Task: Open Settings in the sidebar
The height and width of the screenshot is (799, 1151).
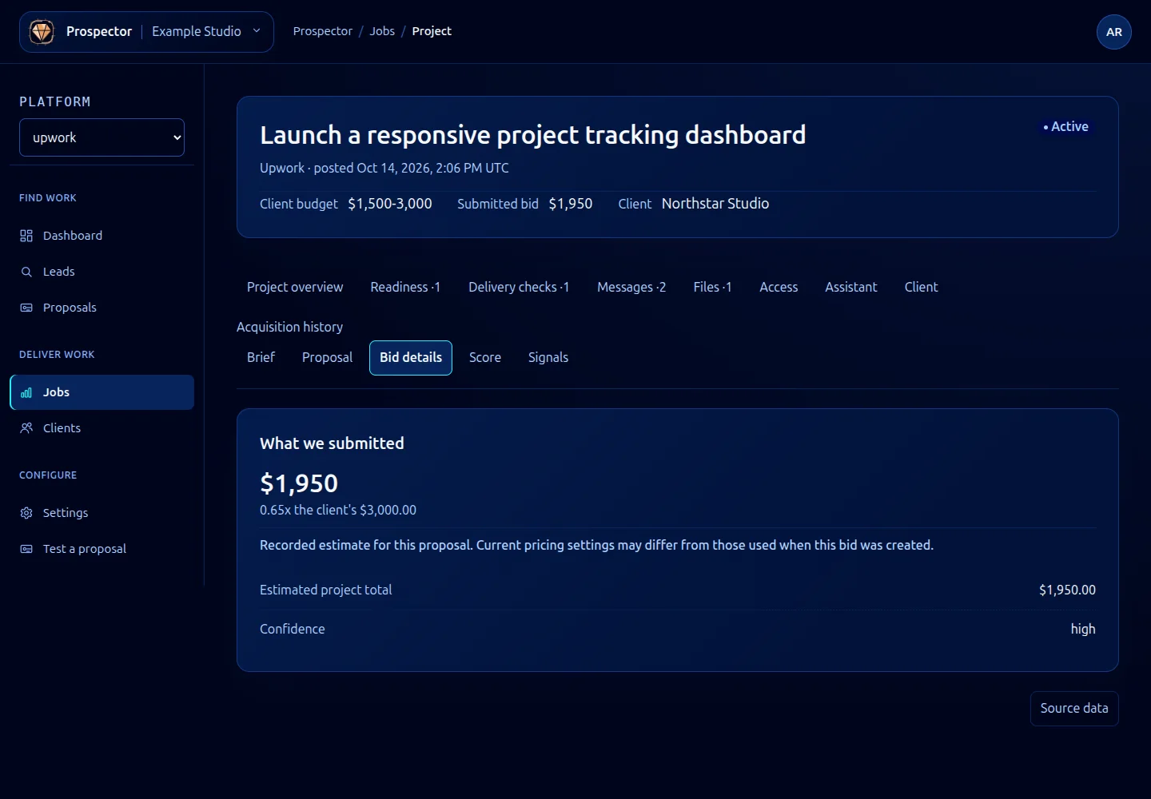Action: (x=102, y=513)
